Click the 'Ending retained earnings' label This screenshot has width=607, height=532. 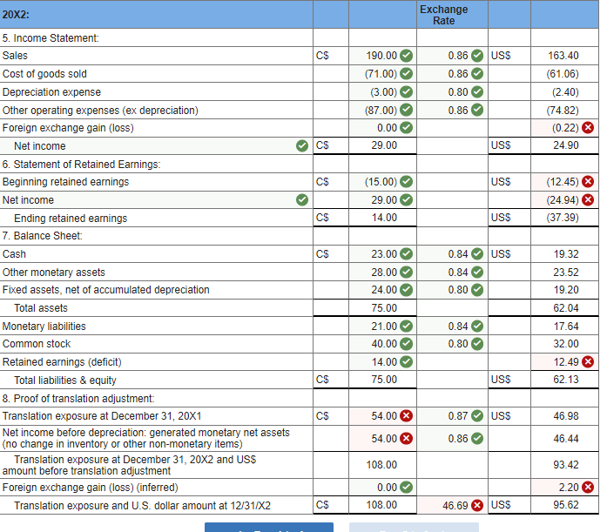pyautogui.click(x=71, y=219)
